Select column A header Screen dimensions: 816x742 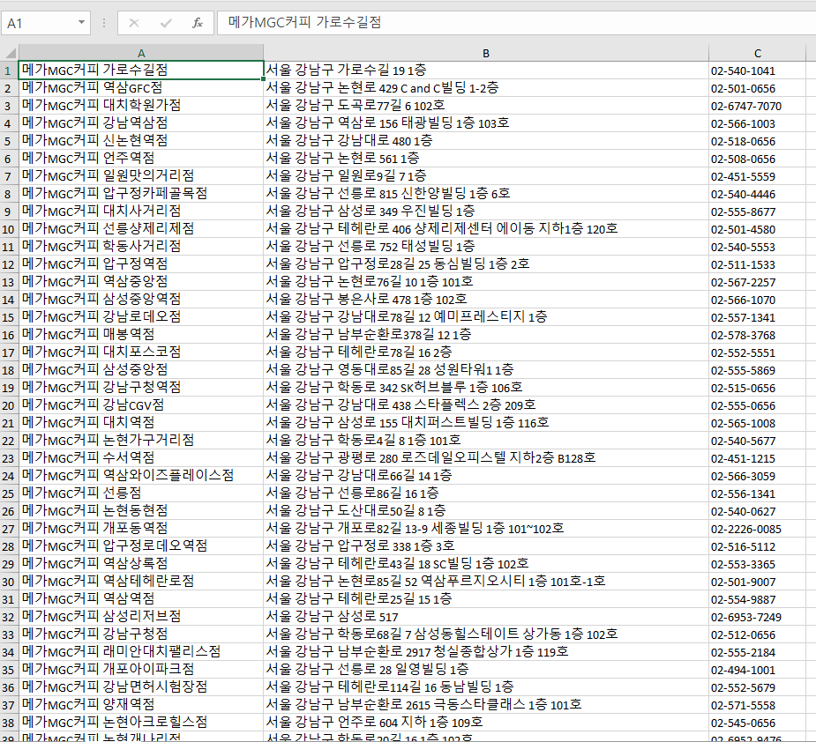click(141, 53)
